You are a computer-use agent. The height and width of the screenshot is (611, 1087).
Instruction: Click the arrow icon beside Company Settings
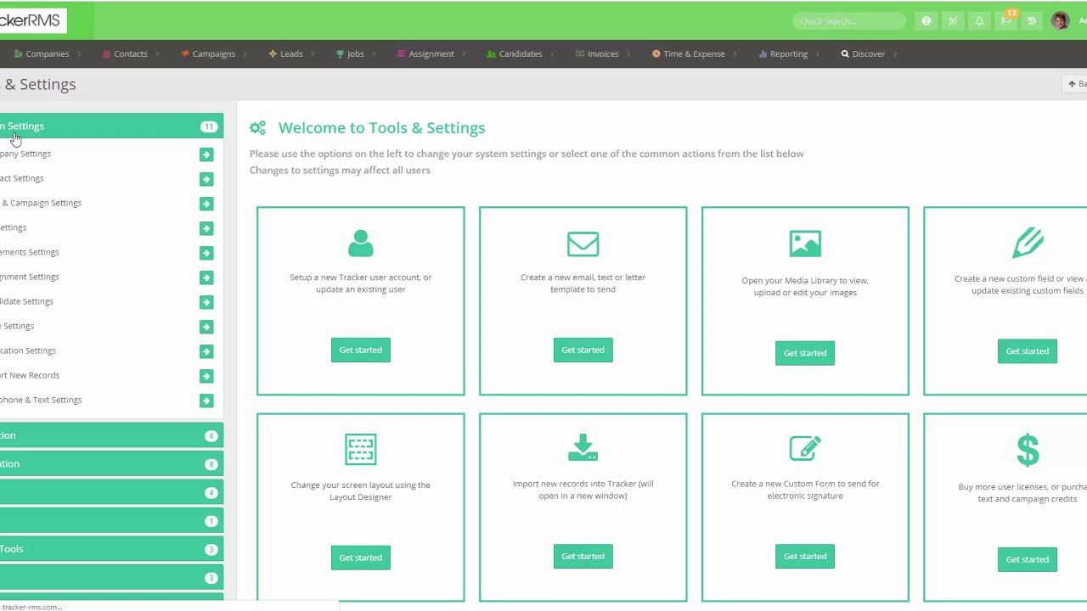pos(206,154)
